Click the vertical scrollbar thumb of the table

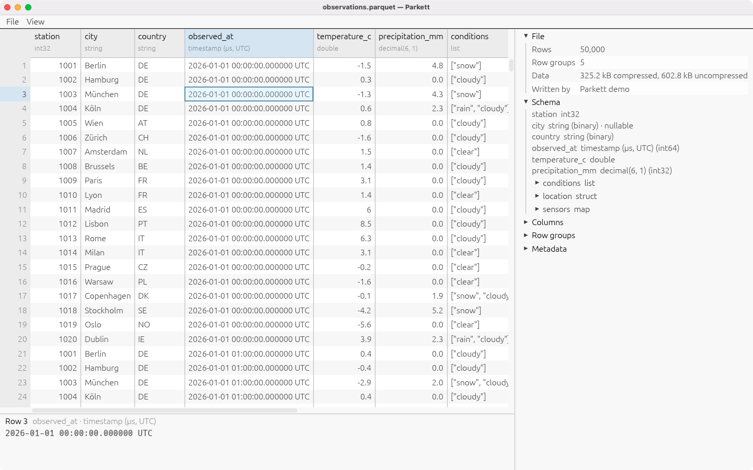click(511, 65)
